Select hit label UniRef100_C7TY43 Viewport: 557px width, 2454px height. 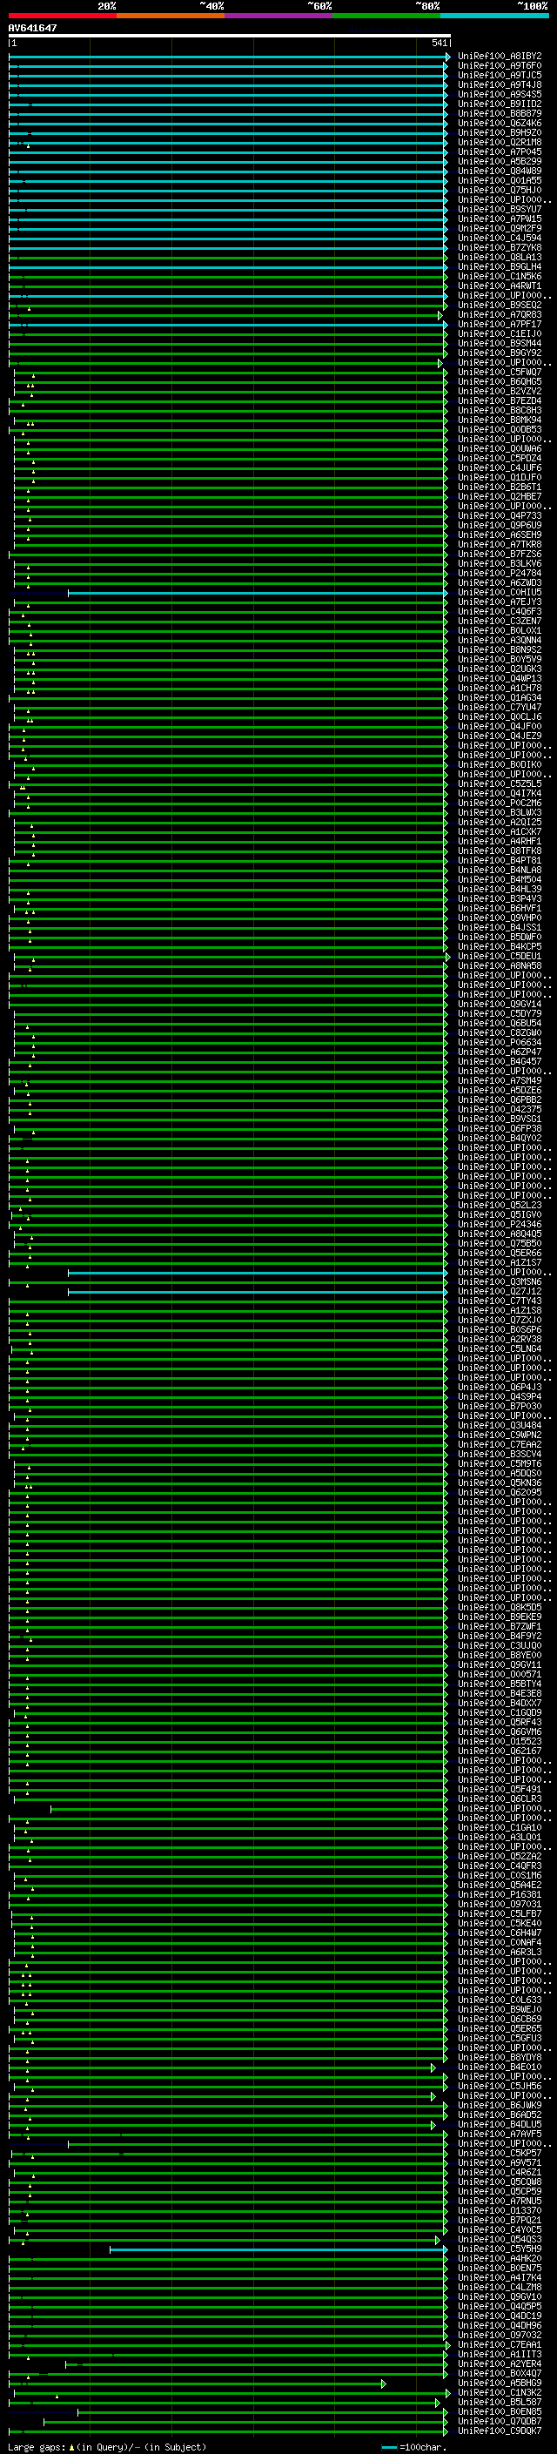click(x=500, y=1301)
